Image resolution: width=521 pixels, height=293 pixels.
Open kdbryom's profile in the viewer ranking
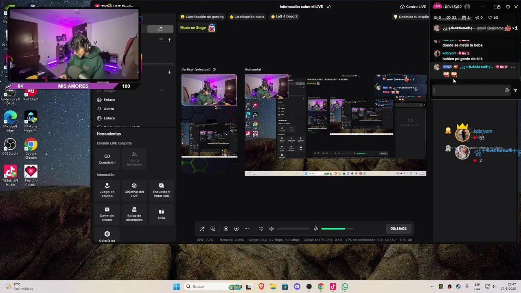[x=462, y=134]
